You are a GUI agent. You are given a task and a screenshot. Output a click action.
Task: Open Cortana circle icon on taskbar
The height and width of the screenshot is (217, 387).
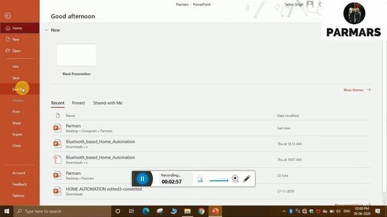pyautogui.click(x=118, y=212)
